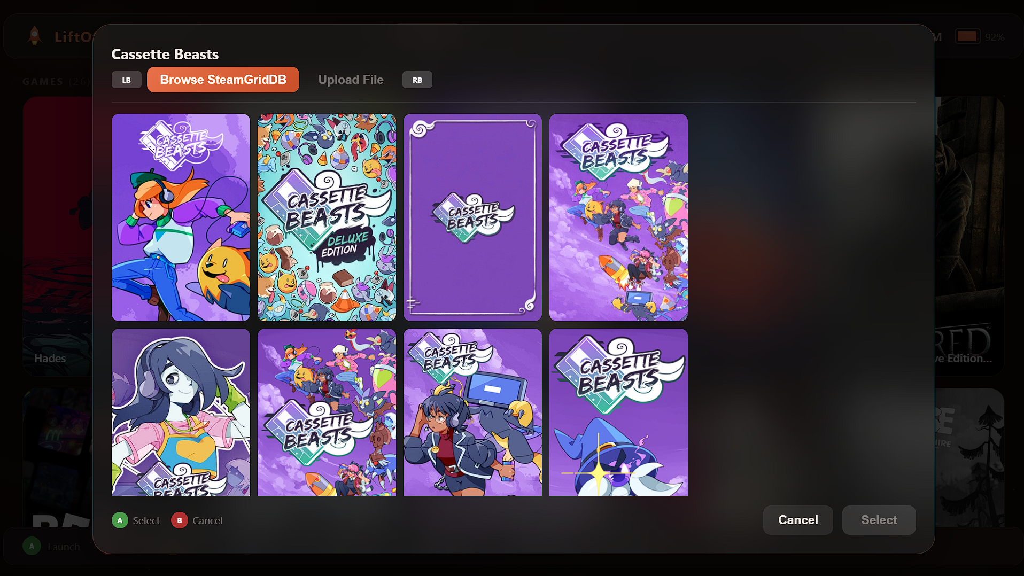Open the Upload File tab
The image size is (1024, 576).
(x=351, y=80)
